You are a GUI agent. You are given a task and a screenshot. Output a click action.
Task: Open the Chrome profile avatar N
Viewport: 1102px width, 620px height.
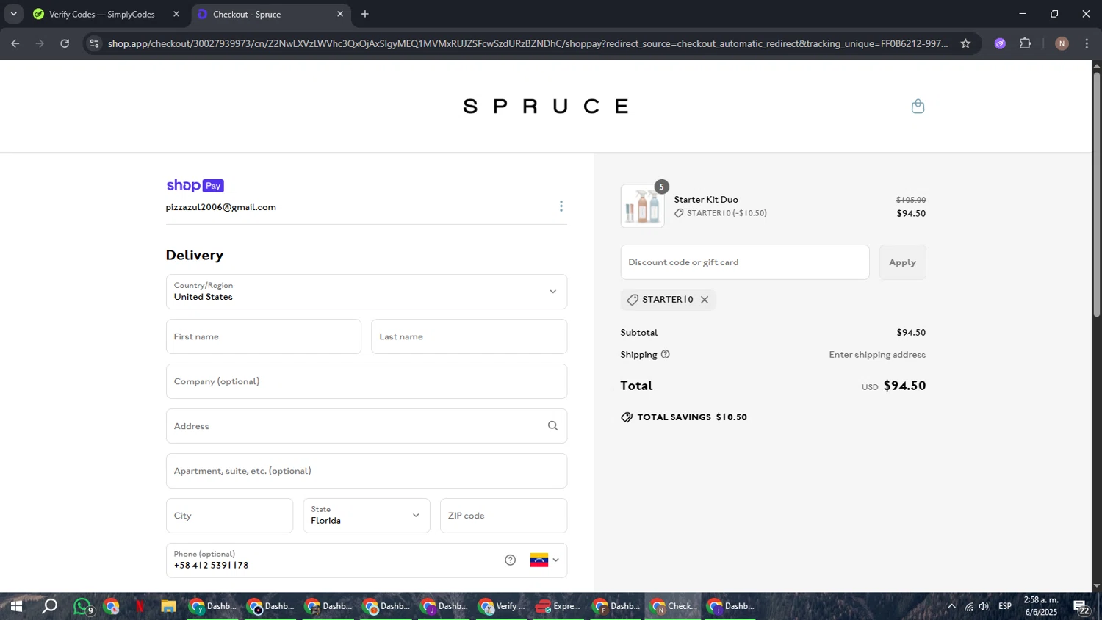(1062, 43)
